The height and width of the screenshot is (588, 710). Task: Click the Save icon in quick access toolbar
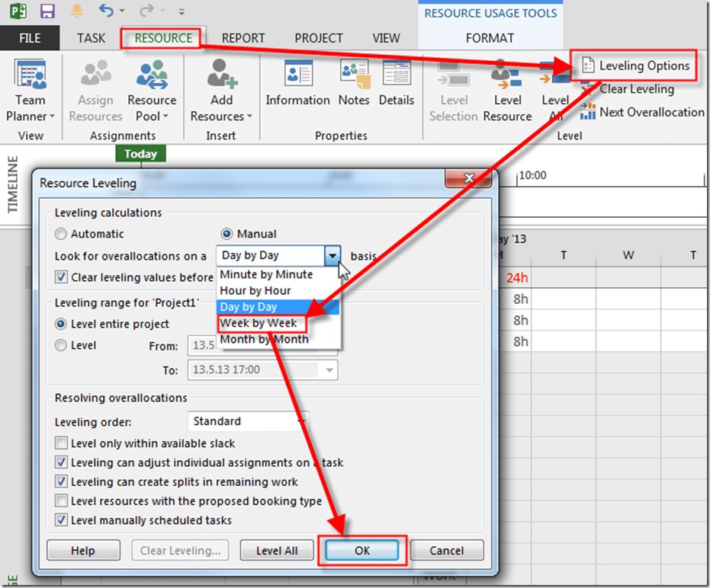[47, 11]
